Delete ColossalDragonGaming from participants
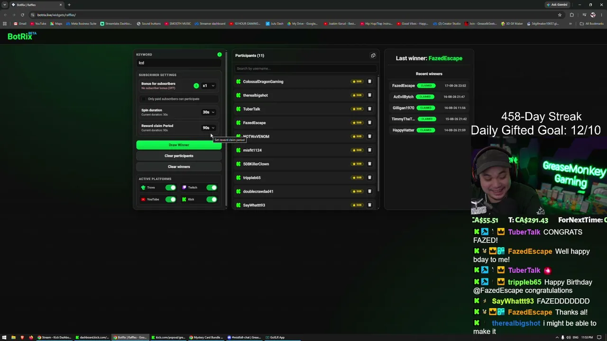The height and width of the screenshot is (341, 607). pos(369,81)
